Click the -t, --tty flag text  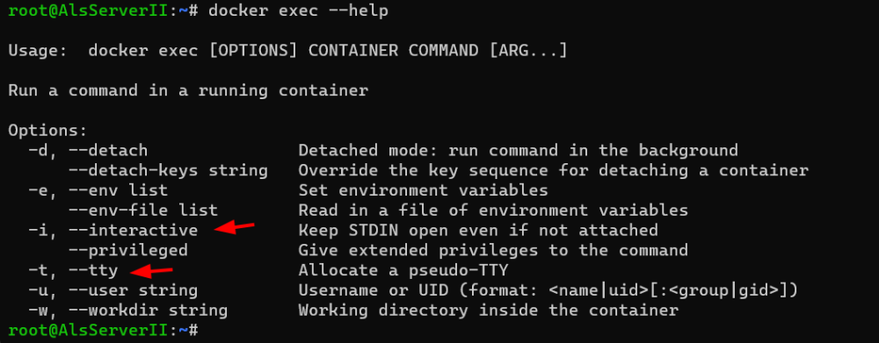74,270
